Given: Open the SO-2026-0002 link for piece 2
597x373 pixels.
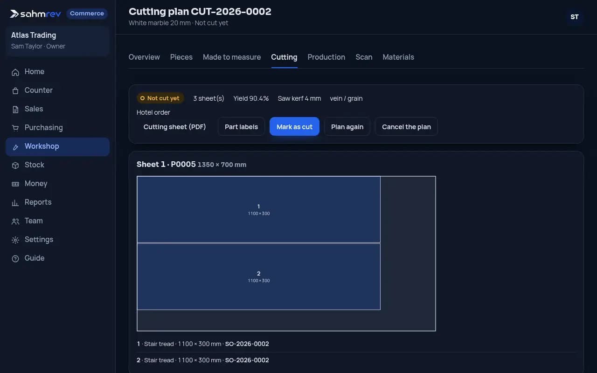Looking at the screenshot, I should click(x=247, y=360).
